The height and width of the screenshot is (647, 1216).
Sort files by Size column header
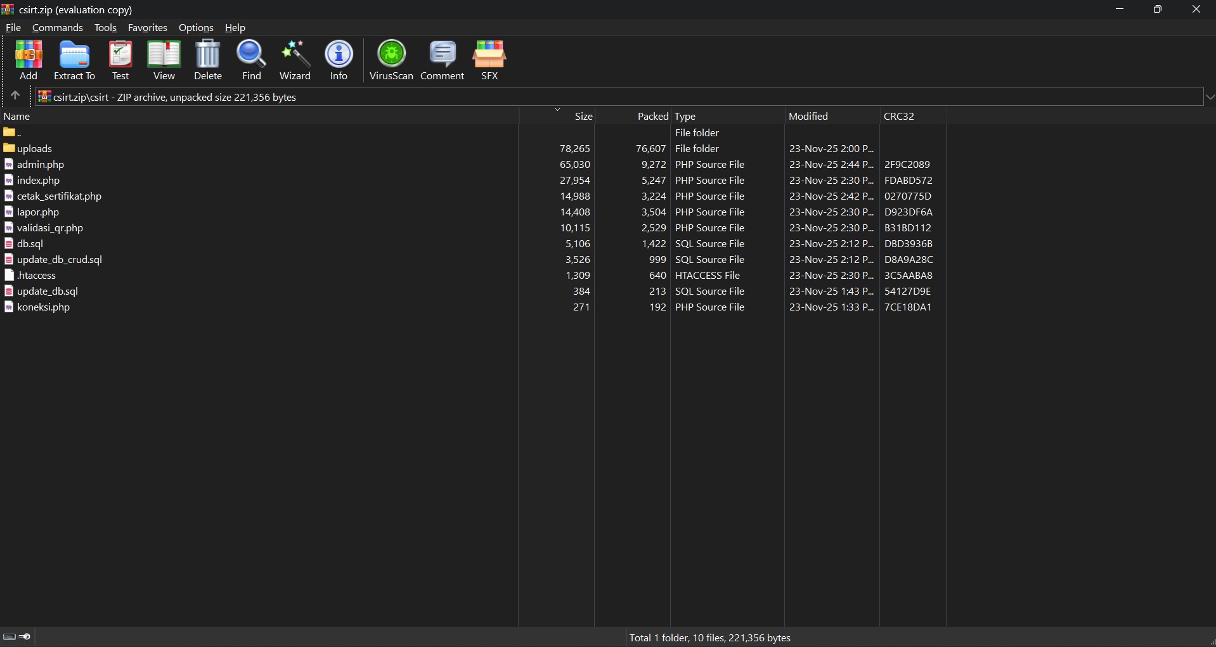(x=583, y=117)
